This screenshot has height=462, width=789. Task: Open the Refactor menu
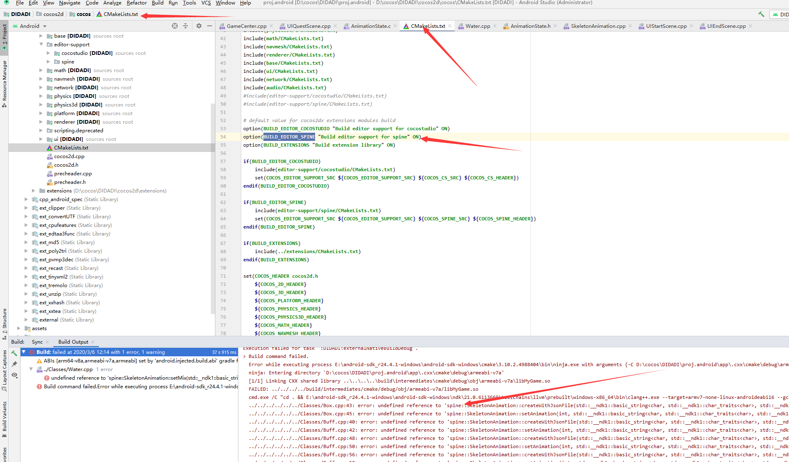(136, 3)
